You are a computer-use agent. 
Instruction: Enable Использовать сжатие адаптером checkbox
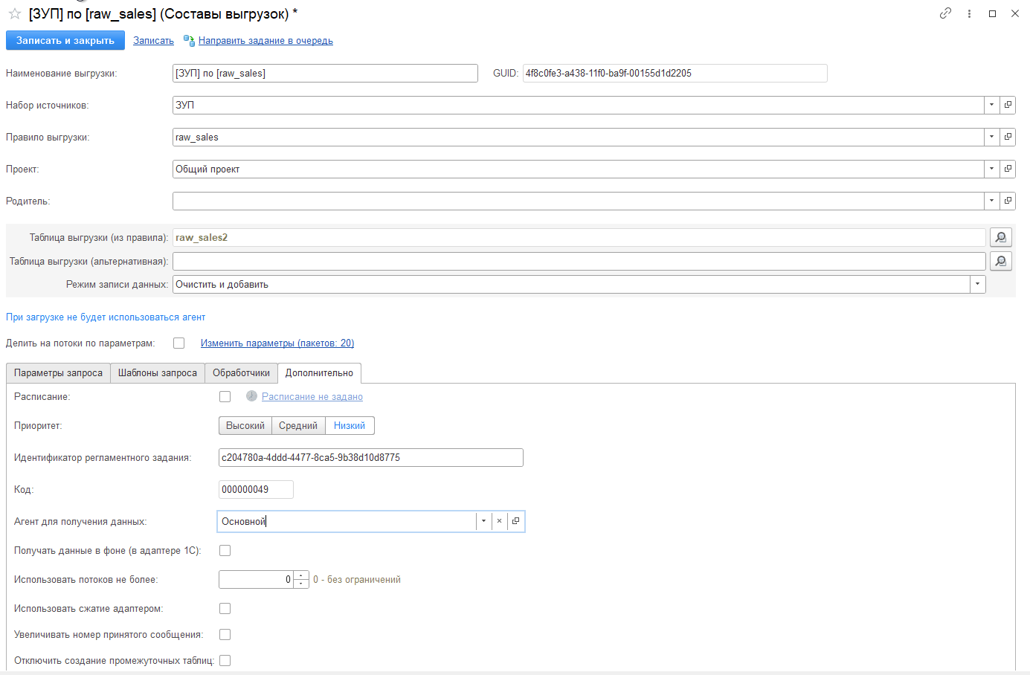225,609
